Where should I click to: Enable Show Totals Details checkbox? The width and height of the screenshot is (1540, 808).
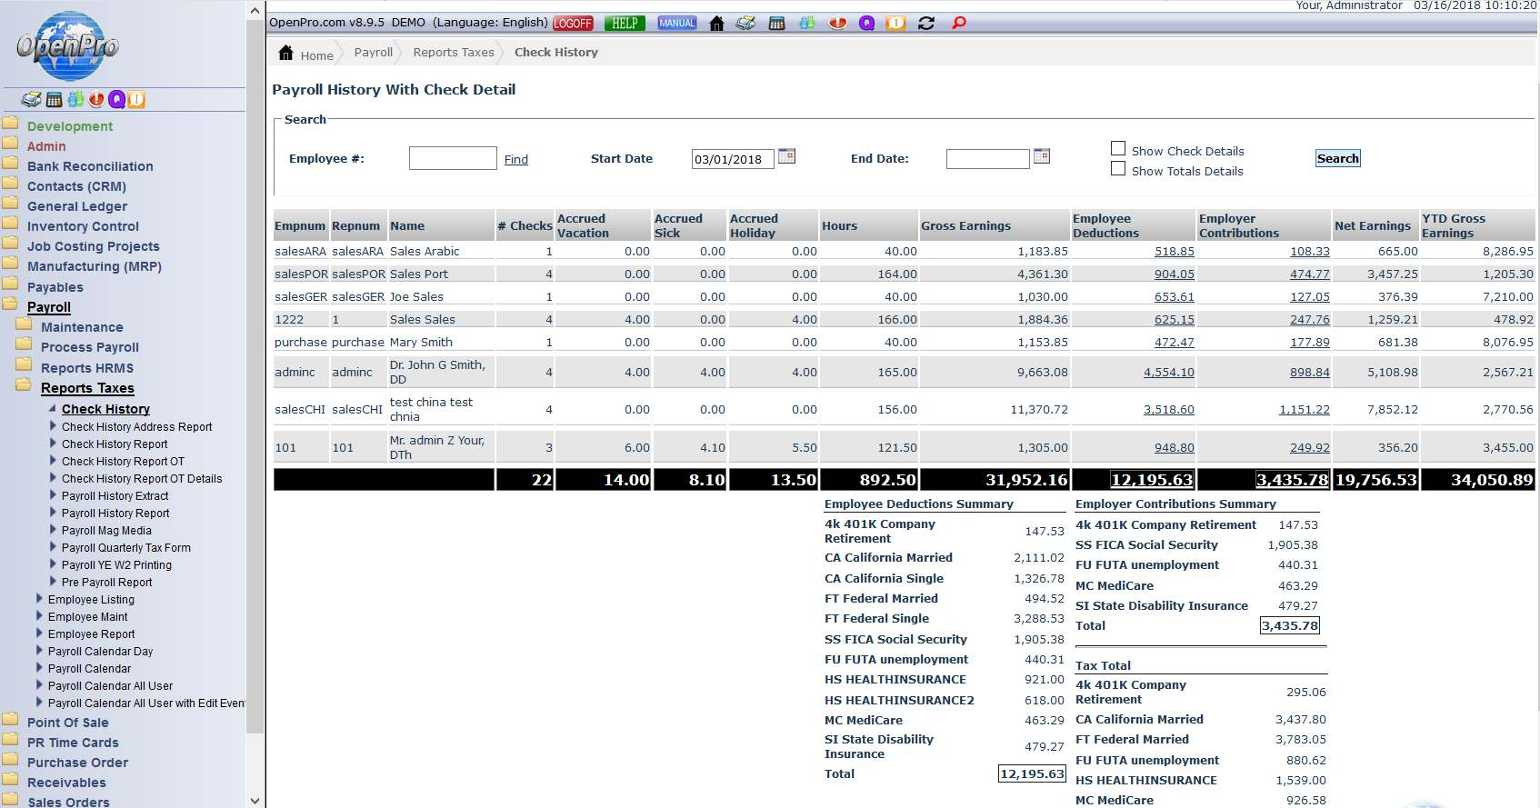pyautogui.click(x=1118, y=169)
